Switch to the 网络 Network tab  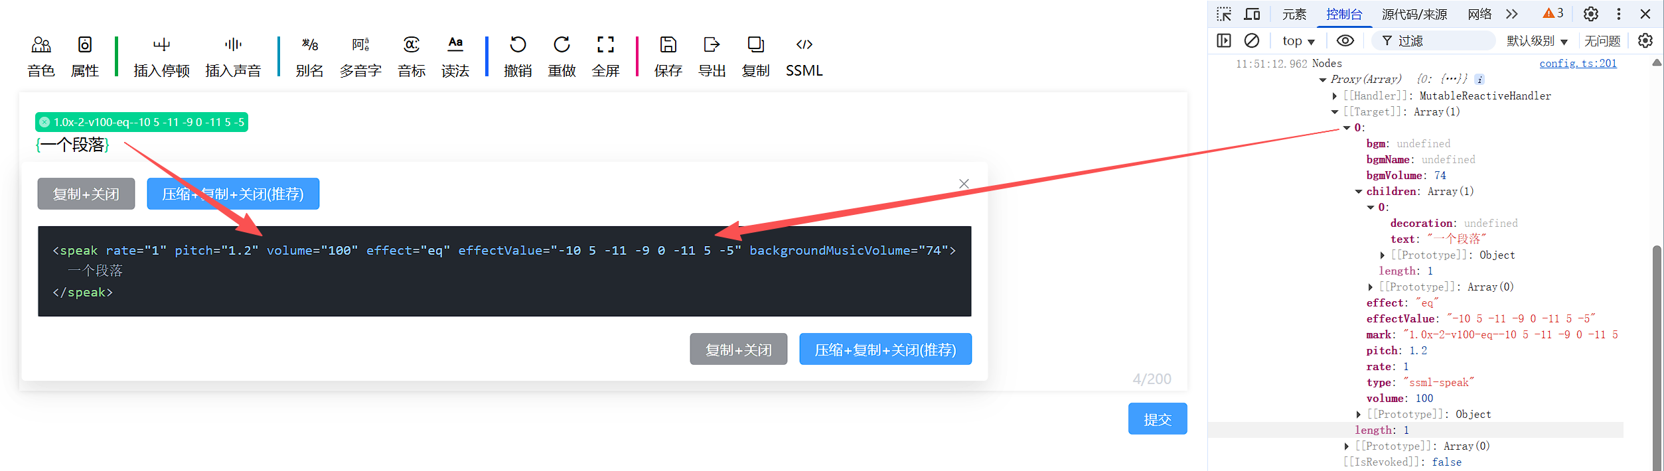1479,14
